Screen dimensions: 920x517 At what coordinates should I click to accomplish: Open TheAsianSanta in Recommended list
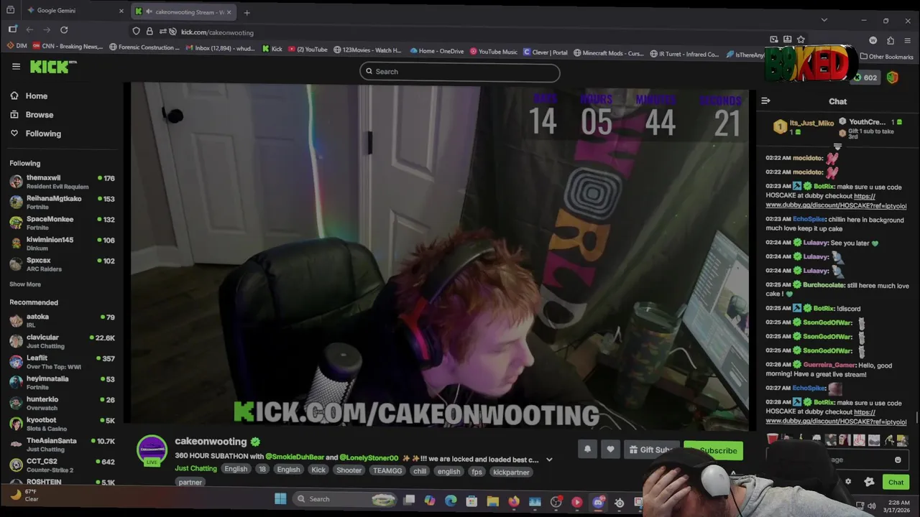click(x=62, y=444)
